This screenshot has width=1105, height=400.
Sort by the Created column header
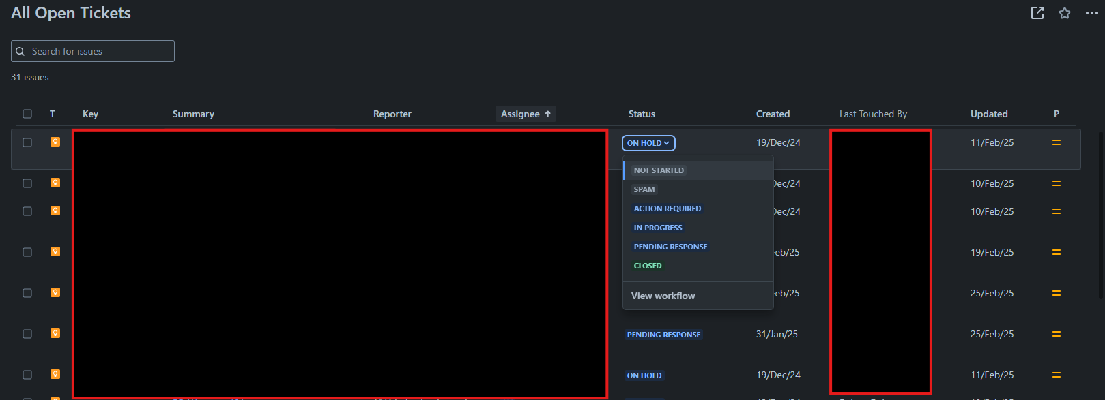point(773,114)
